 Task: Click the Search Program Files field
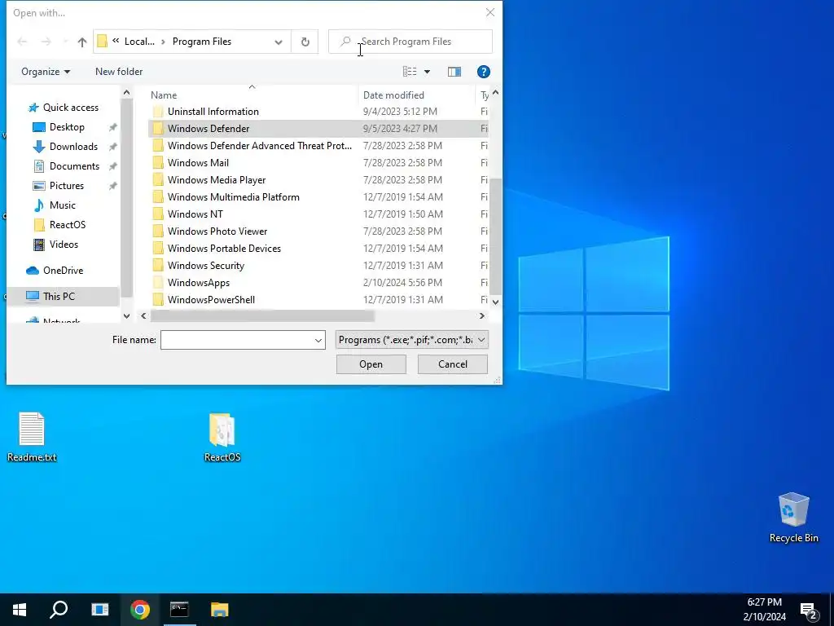point(410,42)
